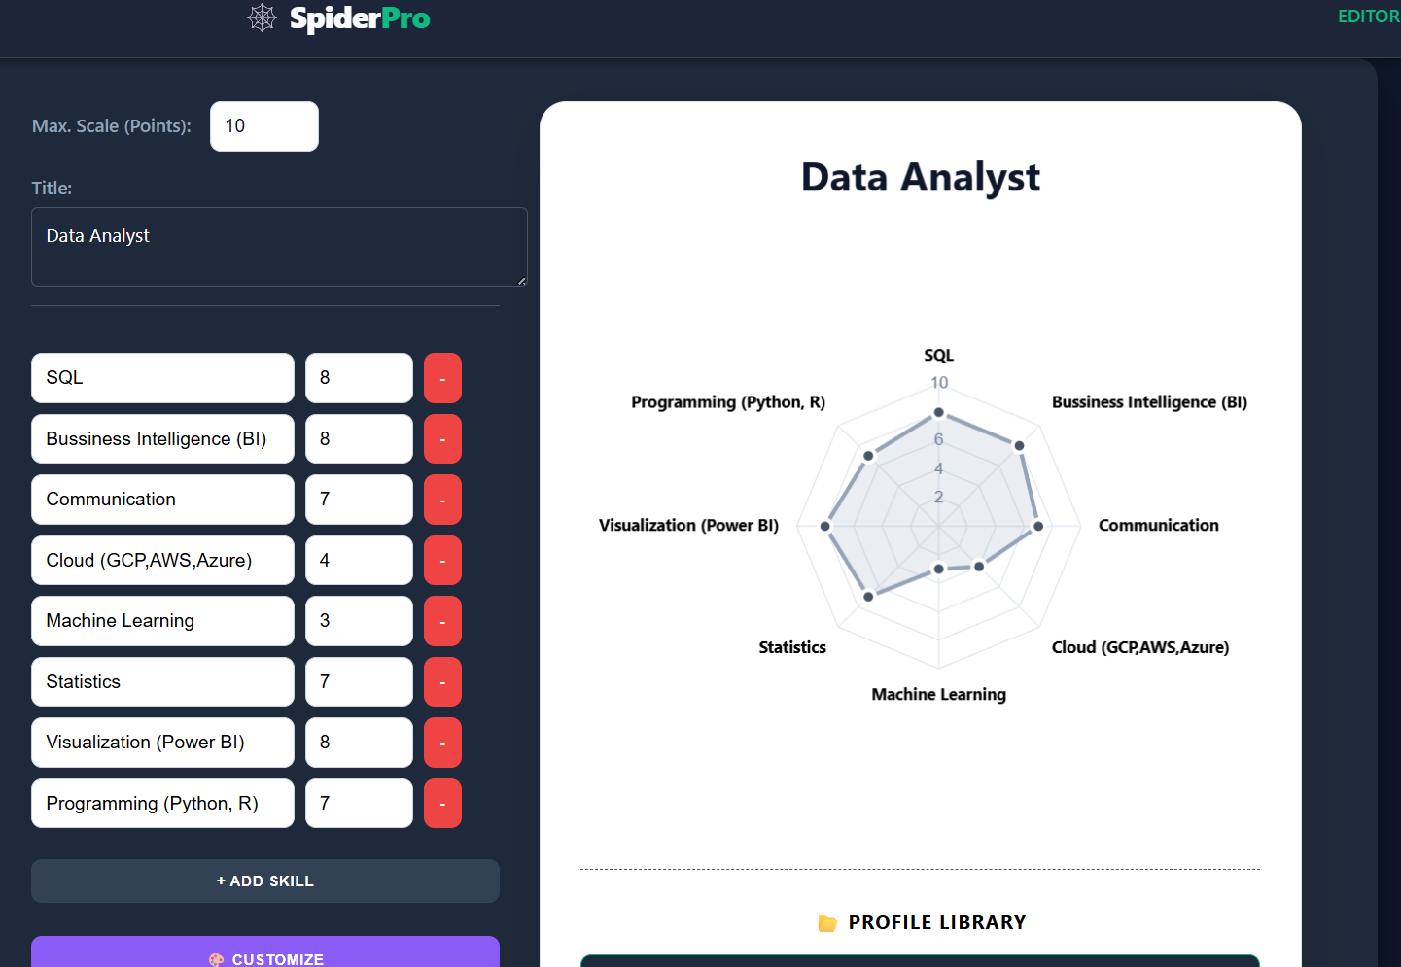Remove the Statistics skill
Screen dimensions: 1401x967
coord(442,681)
